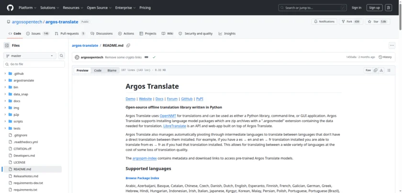Screen dimensions: 402x193
Task: View file History
Action: pyautogui.click(x=385, y=57)
